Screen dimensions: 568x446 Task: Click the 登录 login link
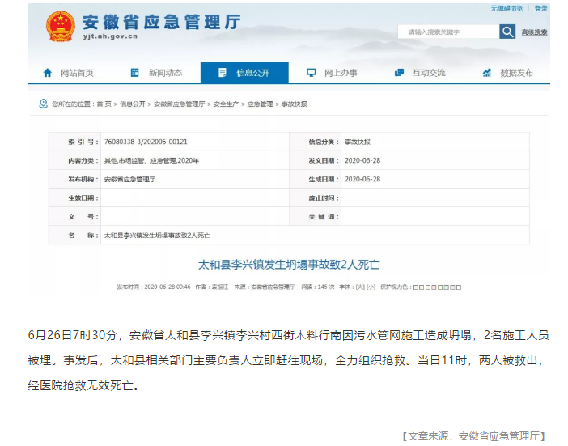click(x=540, y=8)
